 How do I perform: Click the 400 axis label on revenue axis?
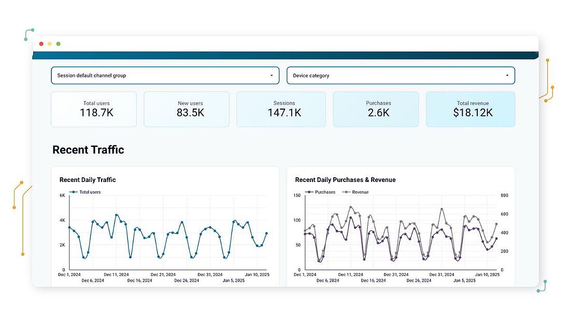click(x=505, y=233)
